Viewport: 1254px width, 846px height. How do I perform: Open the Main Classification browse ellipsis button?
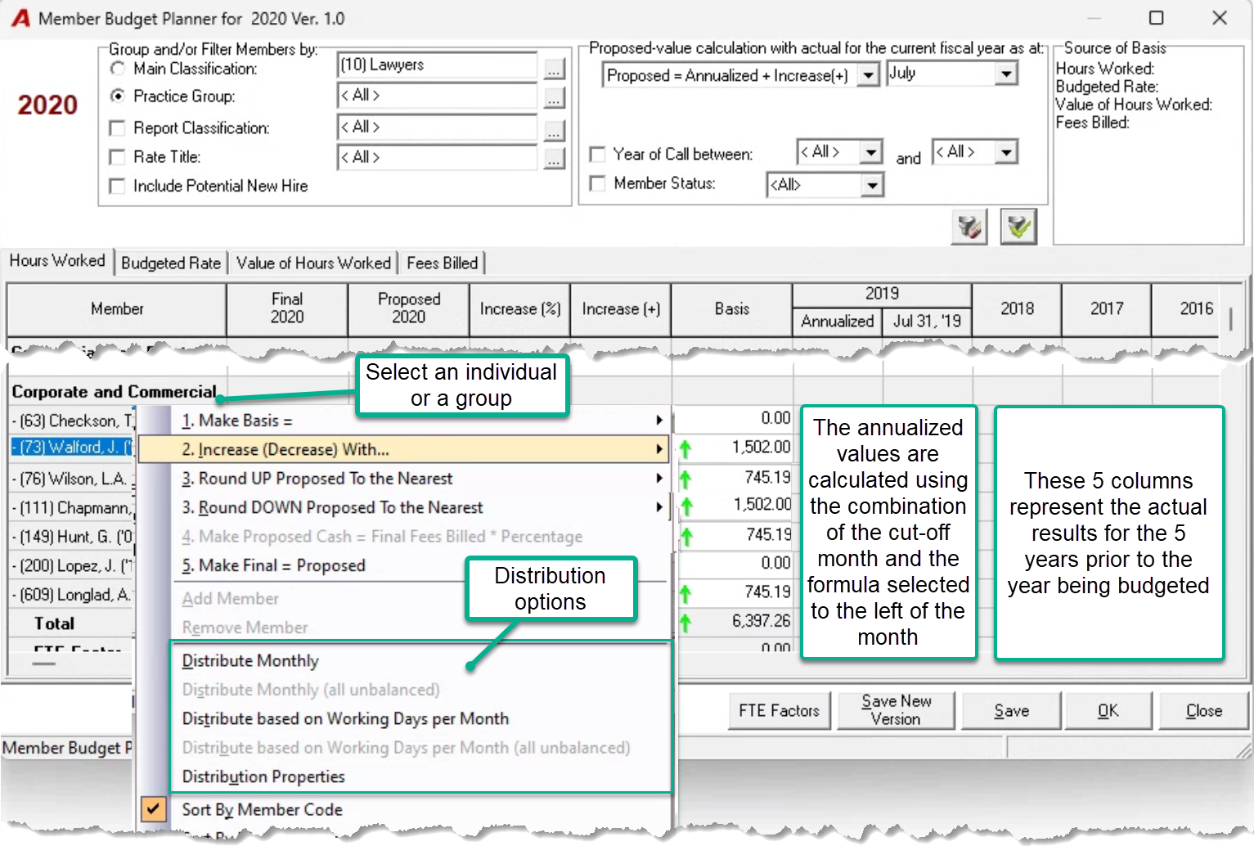click(x=554, y=68)
